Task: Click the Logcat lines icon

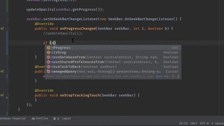Action: point(55,119)
